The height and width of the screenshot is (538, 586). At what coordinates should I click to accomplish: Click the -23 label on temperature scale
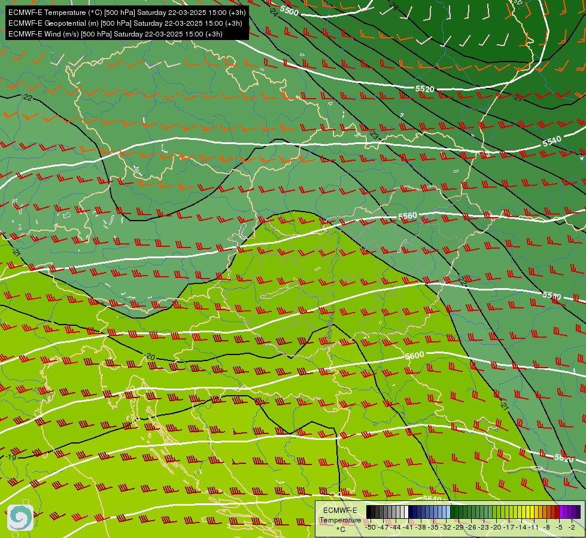click(x=484, y=527)
